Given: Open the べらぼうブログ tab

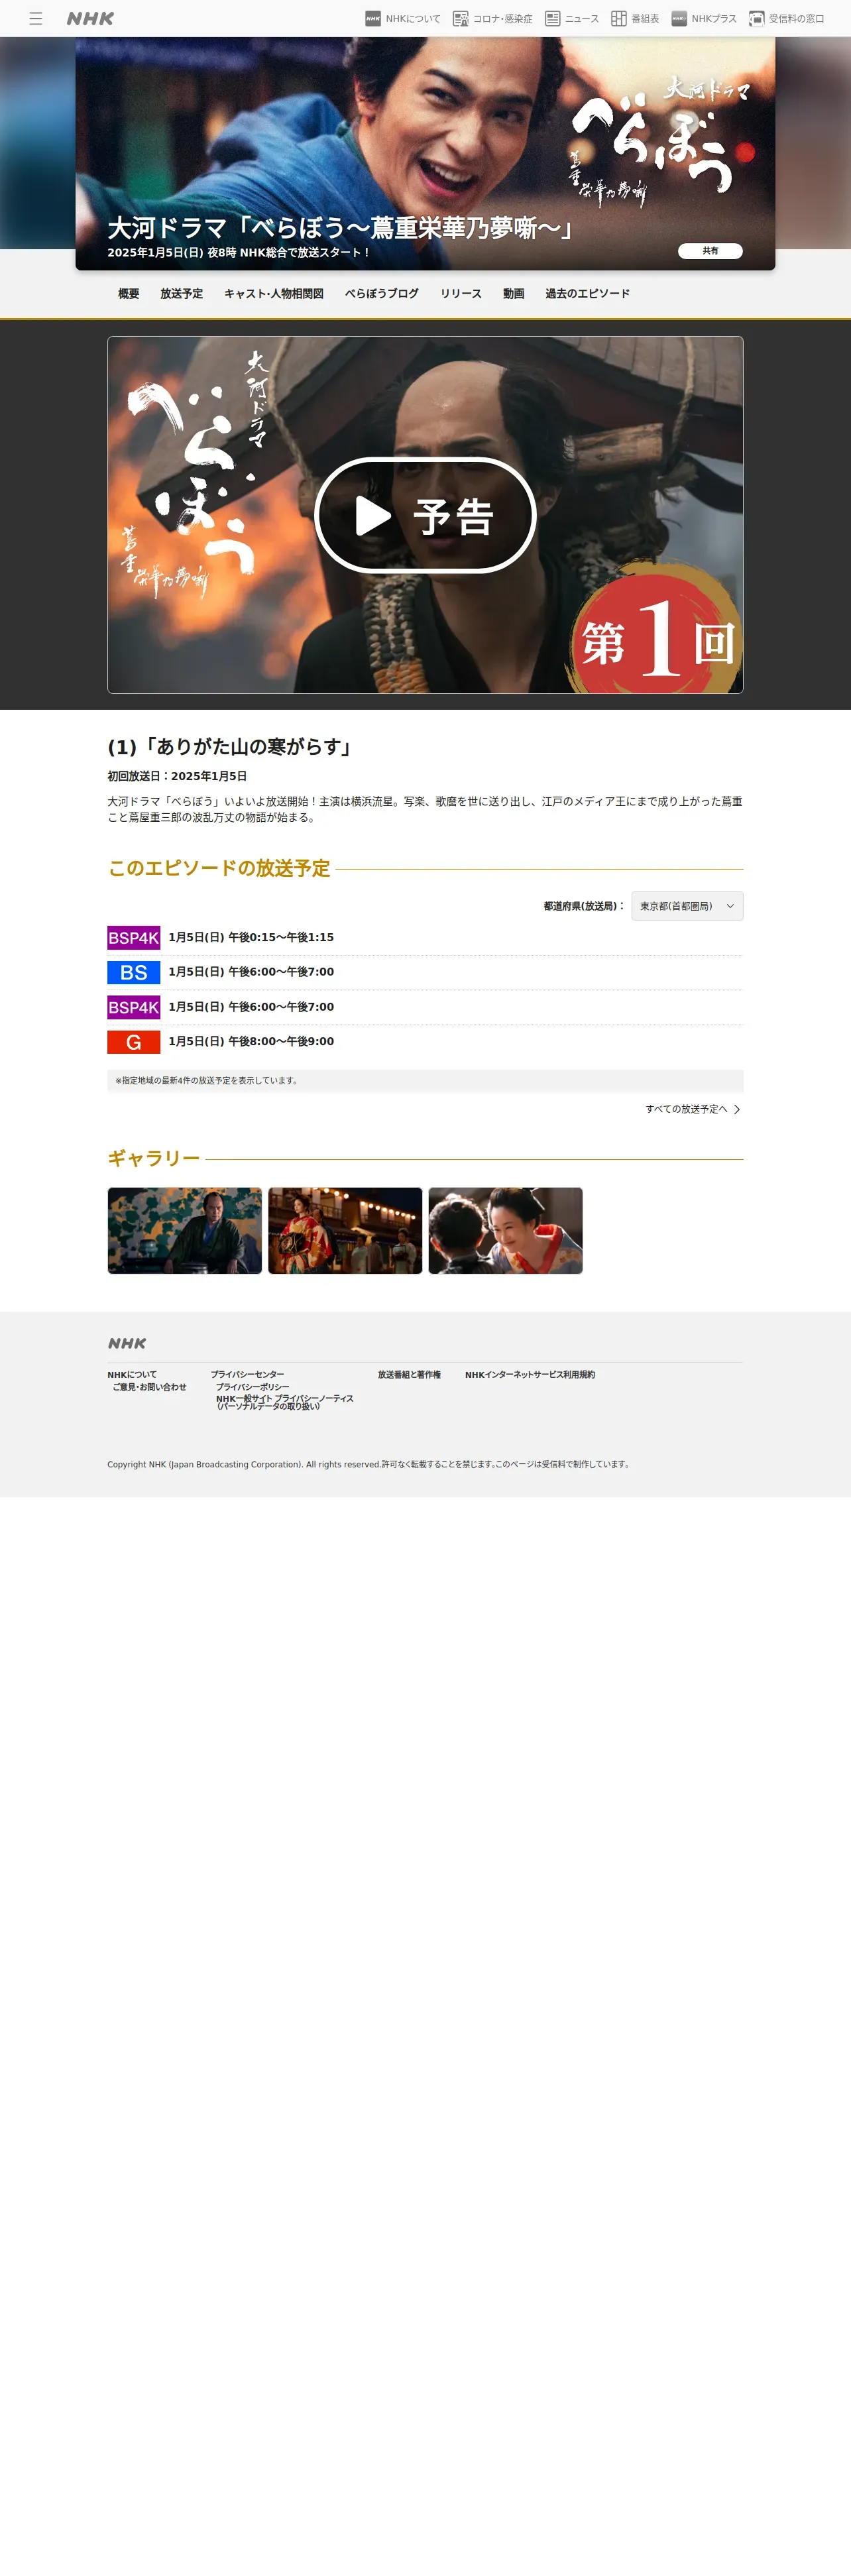Looking at the screenshot, I should (x=381, y=294).
